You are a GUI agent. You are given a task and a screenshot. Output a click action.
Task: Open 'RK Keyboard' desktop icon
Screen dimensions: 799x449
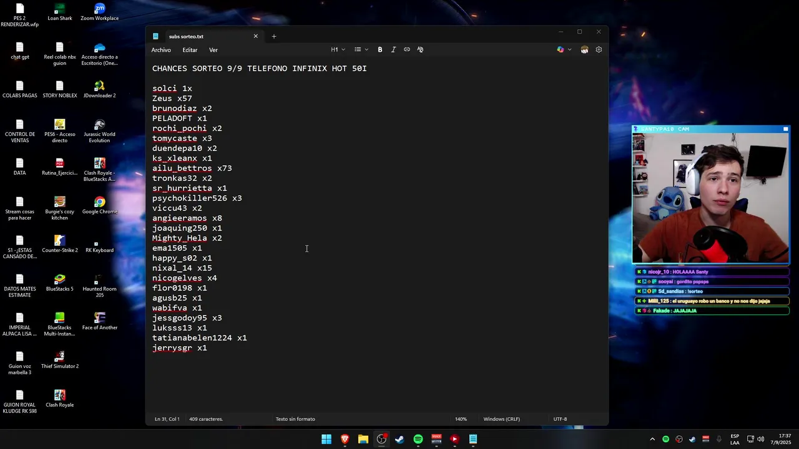pyautogui.click(x=99, y=244)
